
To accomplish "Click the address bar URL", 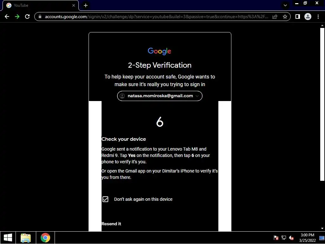I will (156, 17).
